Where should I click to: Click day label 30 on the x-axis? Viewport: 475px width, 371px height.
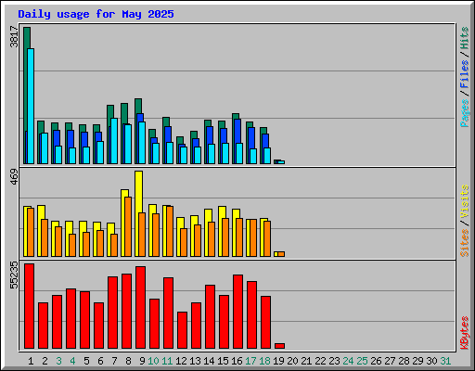431,361
